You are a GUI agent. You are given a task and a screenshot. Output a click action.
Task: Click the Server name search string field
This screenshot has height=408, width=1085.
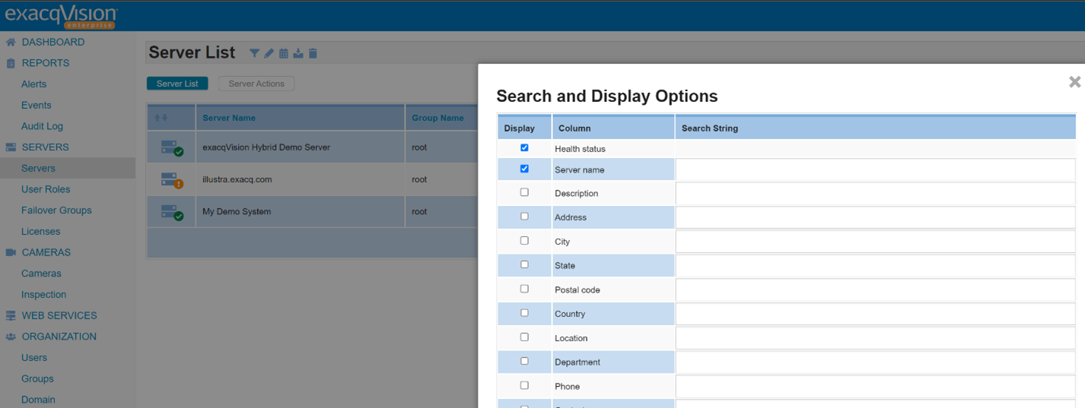click(875, 170)
